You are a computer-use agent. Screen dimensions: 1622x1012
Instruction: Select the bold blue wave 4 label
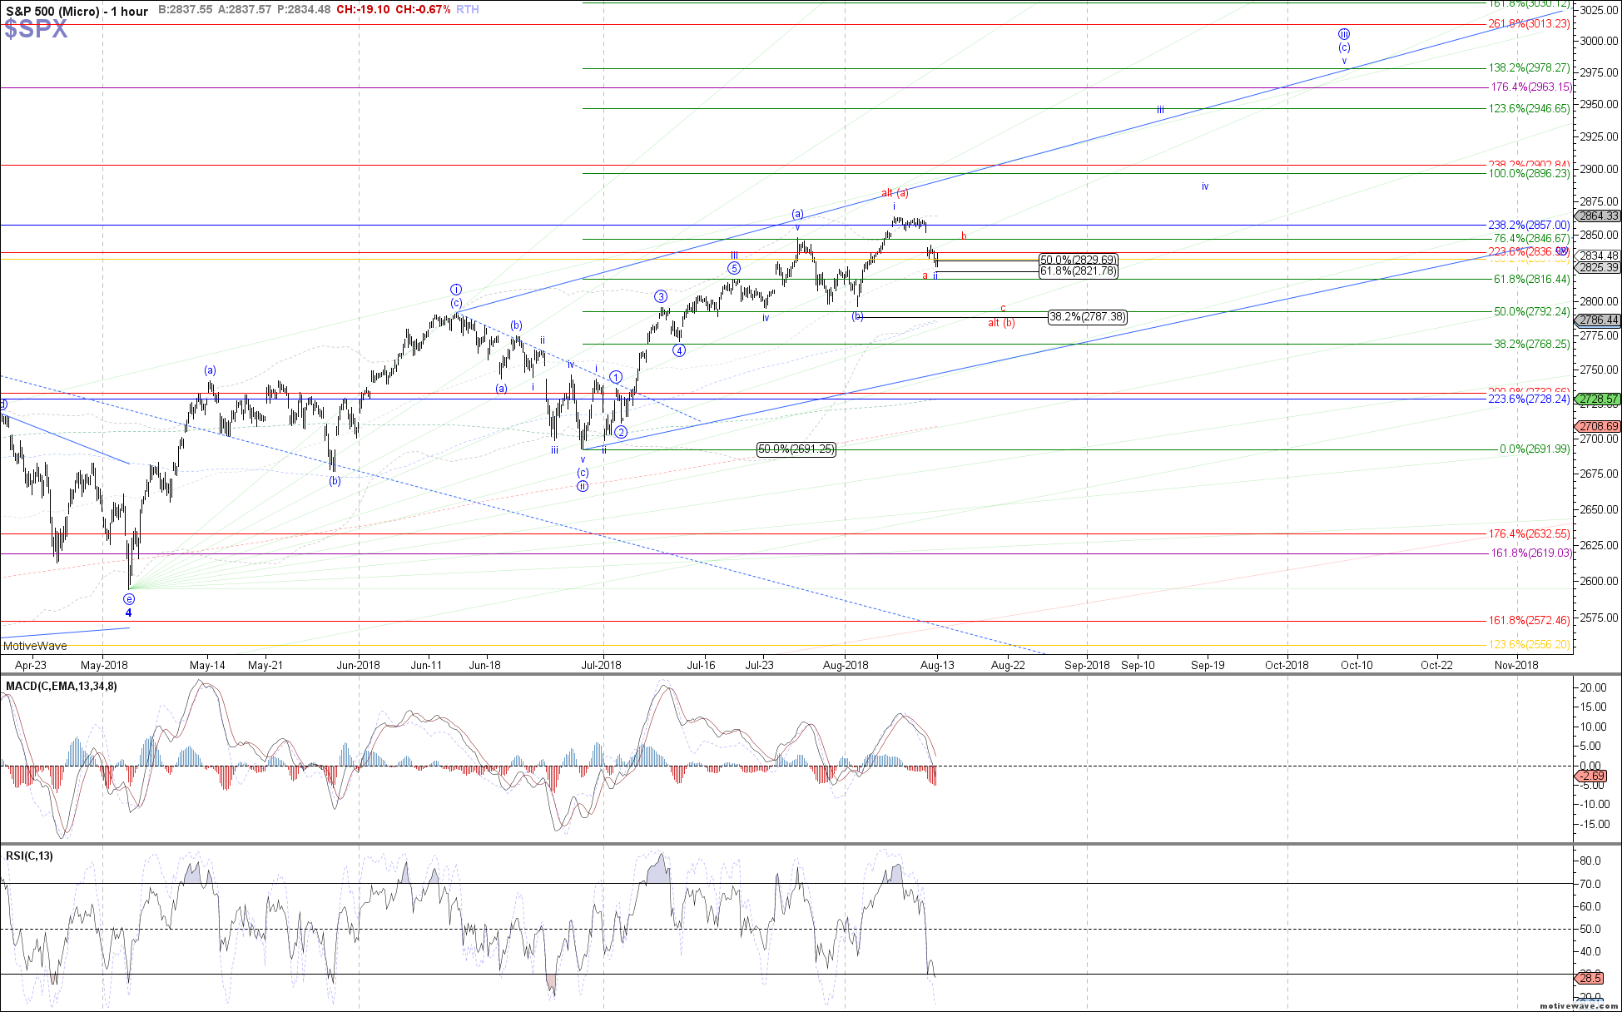(x=128, y=613)
